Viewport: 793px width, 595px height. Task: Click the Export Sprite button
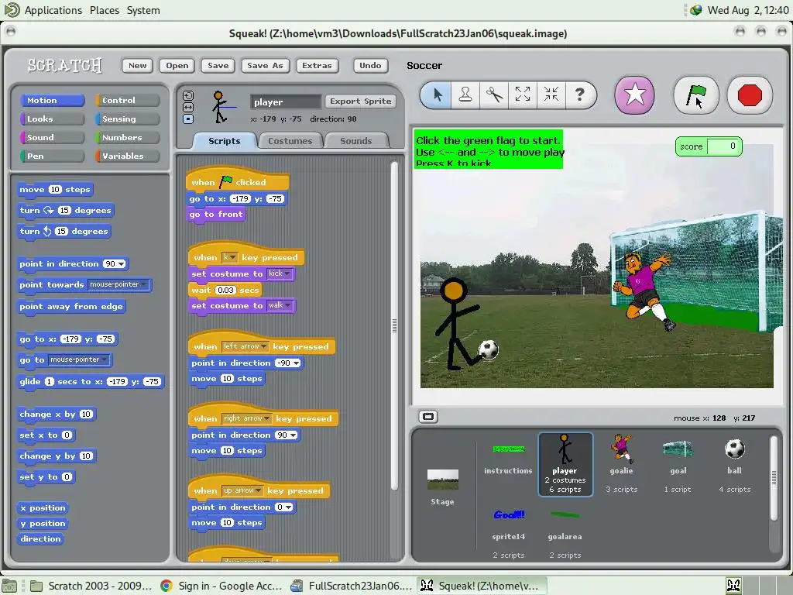point(360,101)
